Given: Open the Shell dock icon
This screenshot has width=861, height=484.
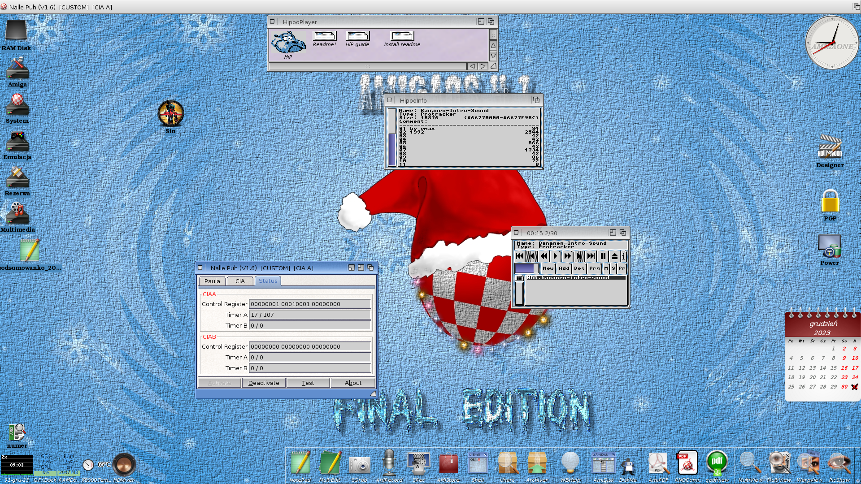Looking at the screenshot, I should 478,466.
